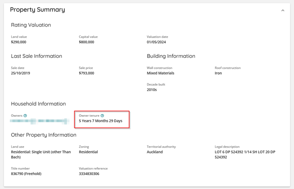This screenshot has width=294, height=189.
Task: Select the Other Property Information heading
Action: coord(44,135)
